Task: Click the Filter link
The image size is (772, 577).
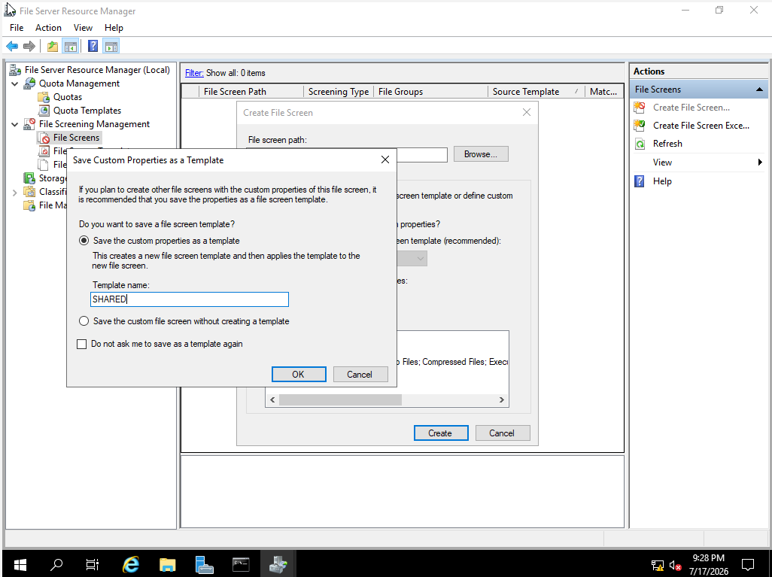Action: (x=194, y=73)
